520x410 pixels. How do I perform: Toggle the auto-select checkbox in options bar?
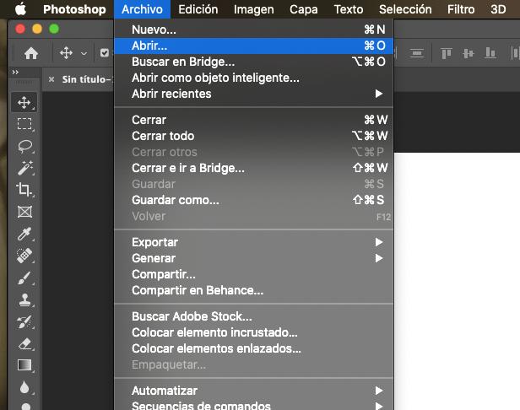(x=105, y=53)
